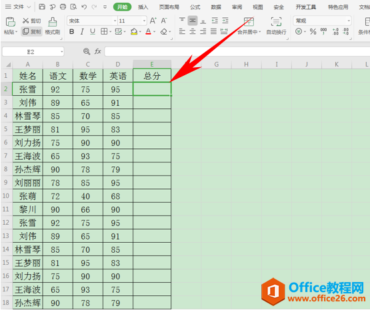Click the 复制 copy button
The image size is (370, 310).
tap(31, 31)
